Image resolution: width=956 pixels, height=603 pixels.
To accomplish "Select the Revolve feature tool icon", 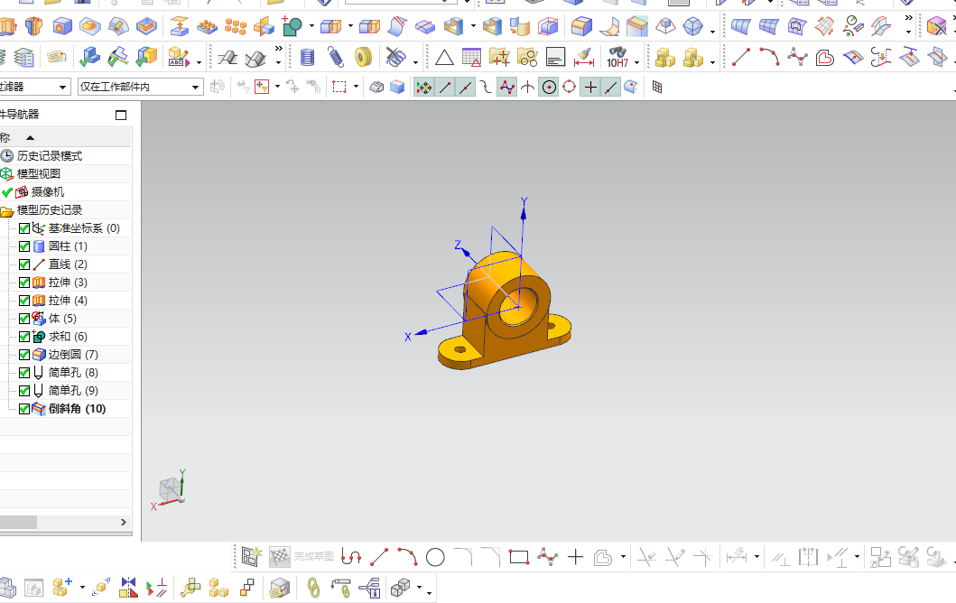I will tap(33, 26).
